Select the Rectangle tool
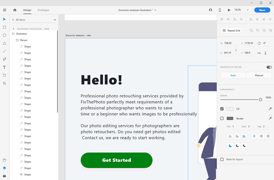Screen dimensions: 274x180 (4, 27)
